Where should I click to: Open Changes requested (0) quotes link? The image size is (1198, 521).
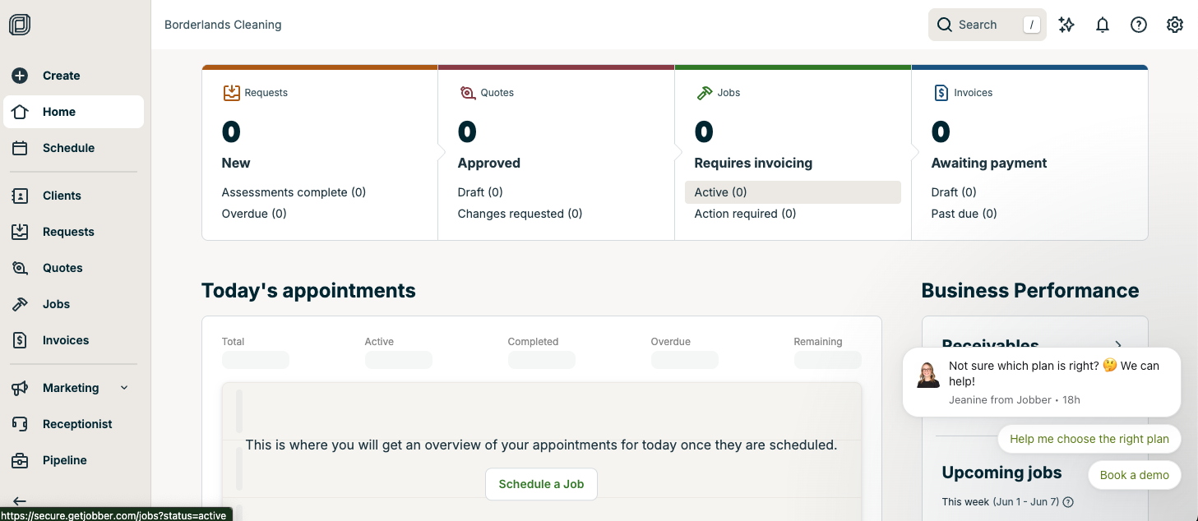520,214
